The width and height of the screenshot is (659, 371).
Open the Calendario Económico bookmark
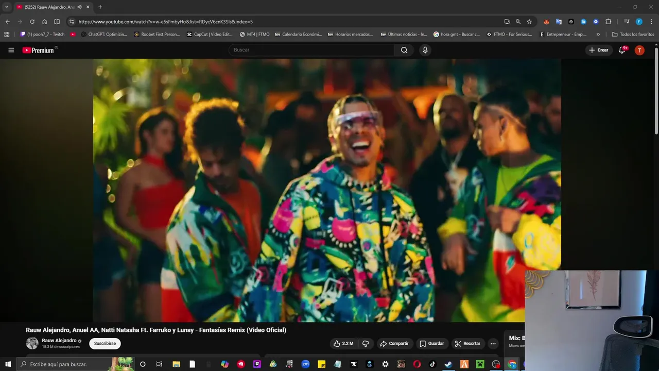(298, 35)
